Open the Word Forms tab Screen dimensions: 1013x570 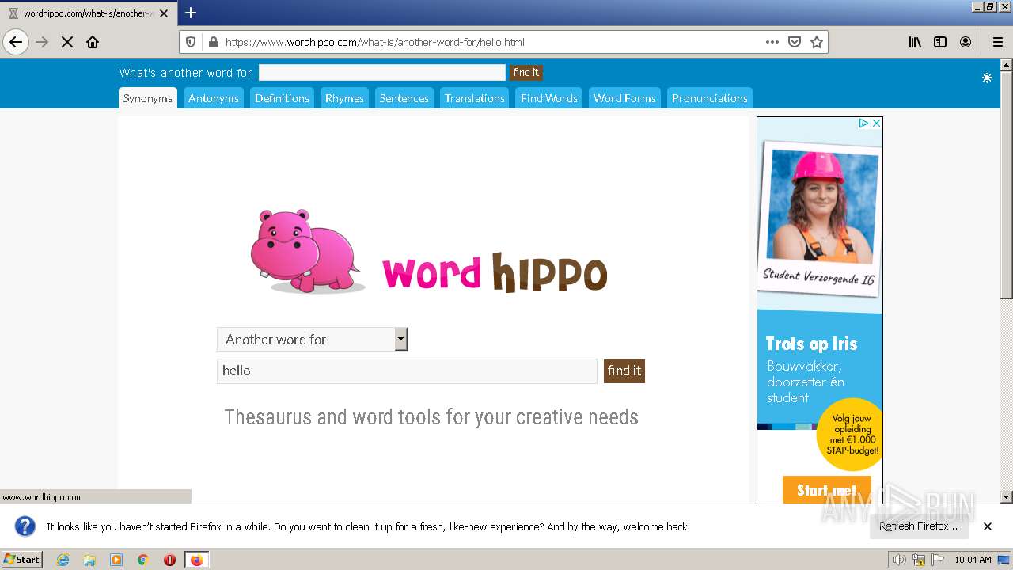point(624,98)
